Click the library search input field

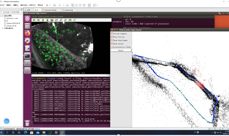(x=11, y=12)
